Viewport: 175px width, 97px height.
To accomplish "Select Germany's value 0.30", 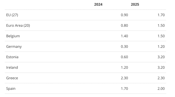I will [x=124, y=47].
